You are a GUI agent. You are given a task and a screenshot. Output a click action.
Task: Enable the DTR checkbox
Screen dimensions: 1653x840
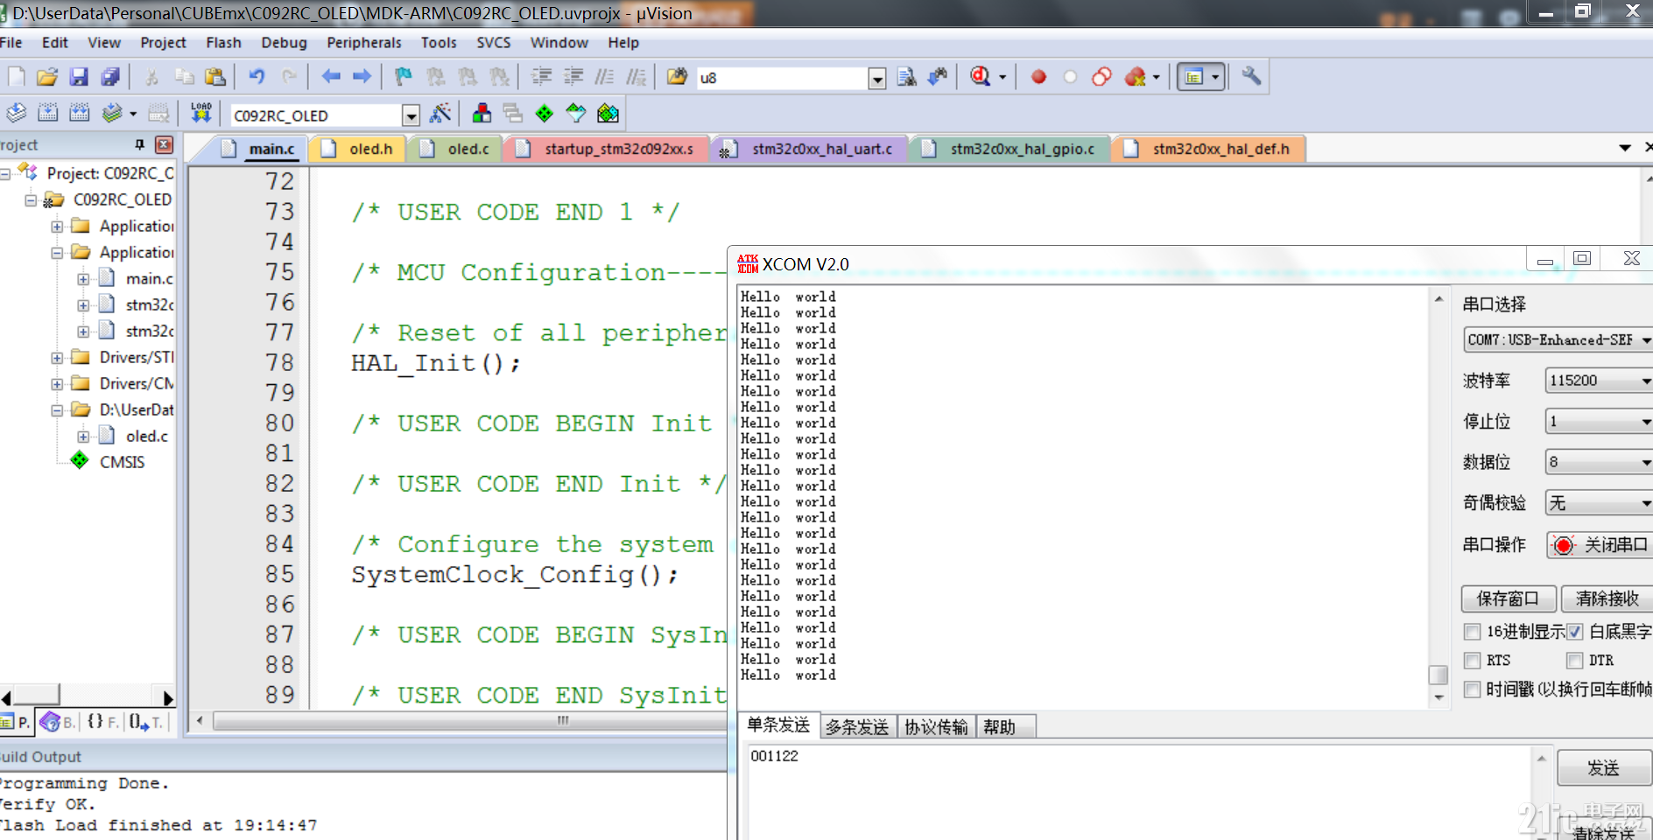(x=1574, y=661)
